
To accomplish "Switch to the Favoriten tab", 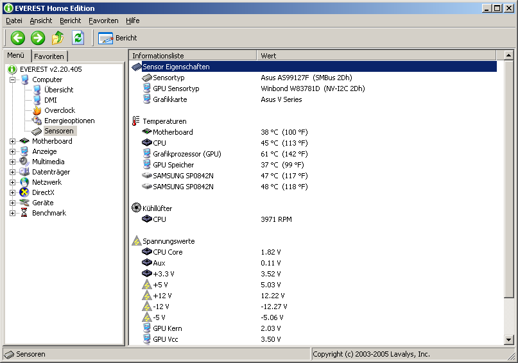I will pos(49,56).
